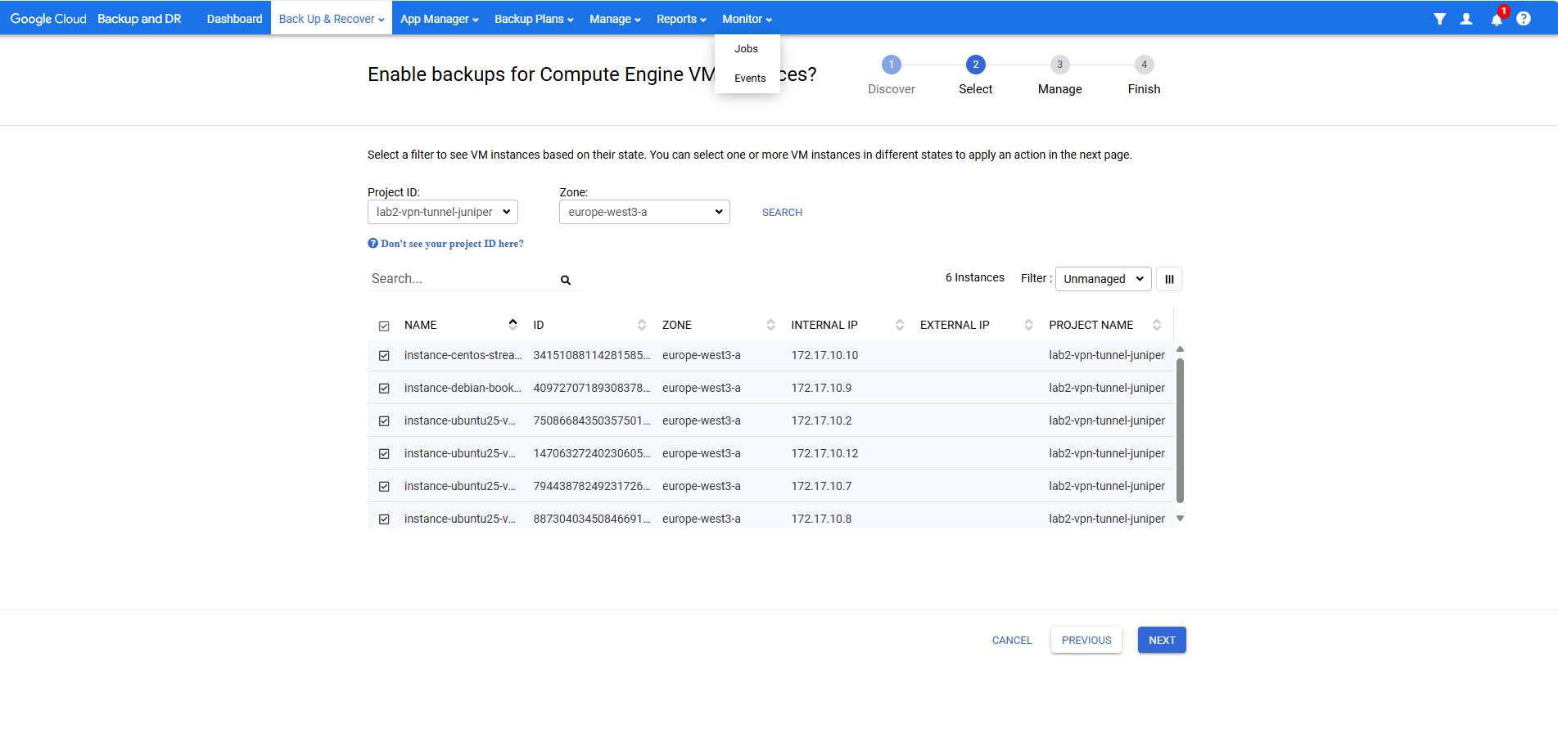Expand the Unmanaged filter dropdown
The width and height of the screenshot is (1558, 733).
click(x=1103, y=279)
